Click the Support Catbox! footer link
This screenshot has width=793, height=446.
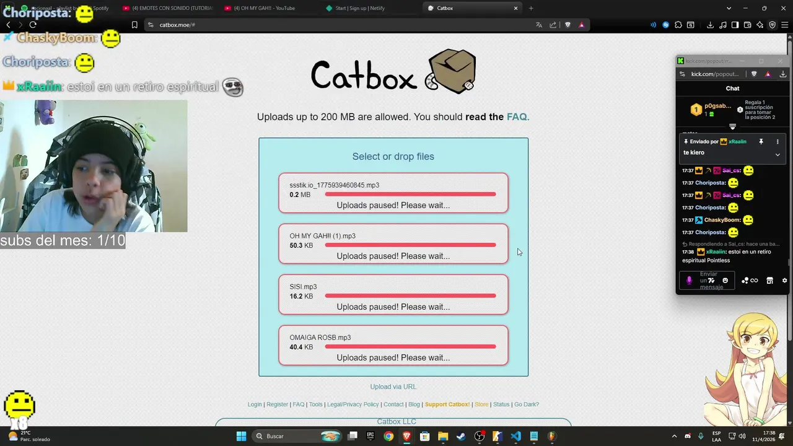pyautogui.click(x=447, y=404)
